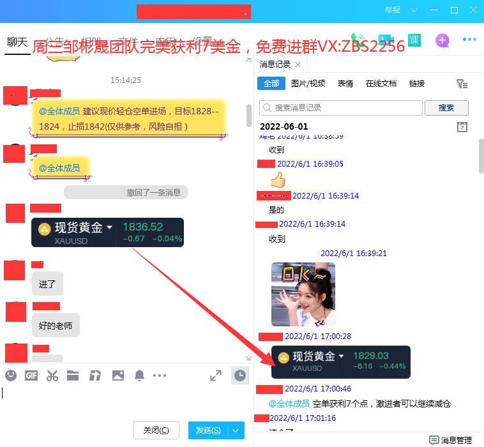The image size is (484, 447).
Task: Click the 15:14:25 chat timestamp
Action: pyautogui.click(x=126, y=80)
